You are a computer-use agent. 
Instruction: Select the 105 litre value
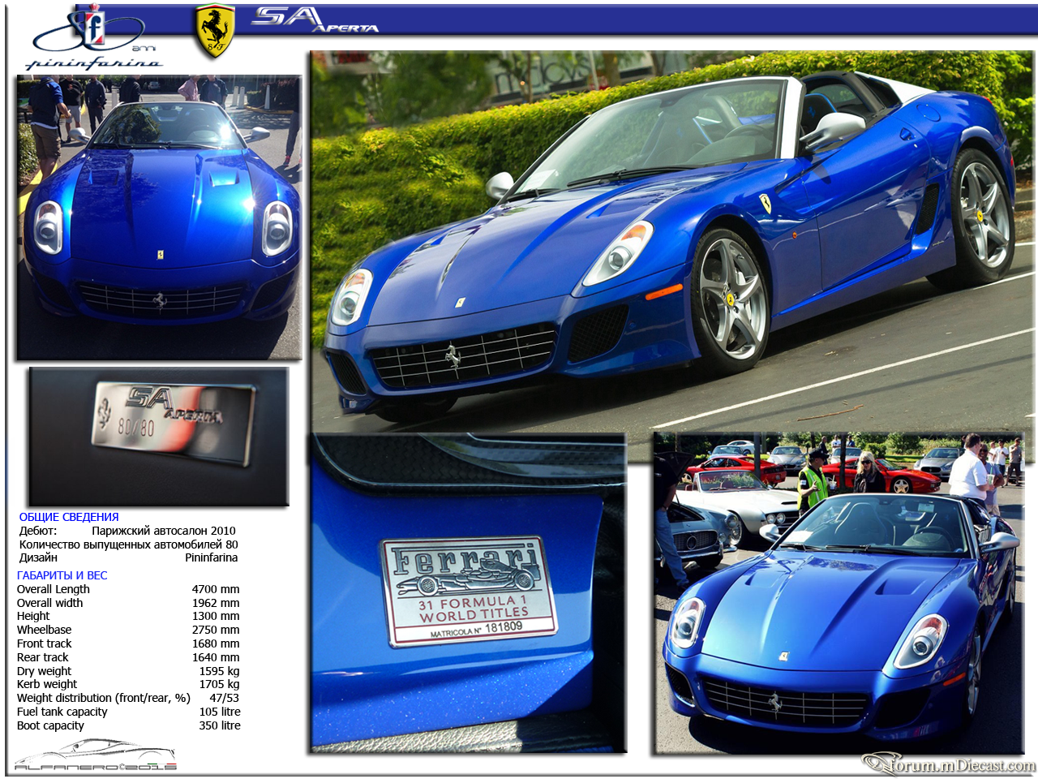click(220, 712)
